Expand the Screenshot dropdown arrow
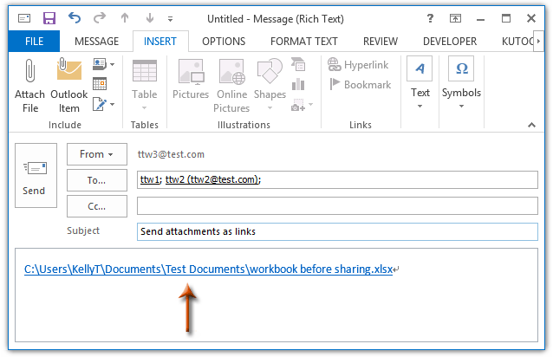 [310, 104]
